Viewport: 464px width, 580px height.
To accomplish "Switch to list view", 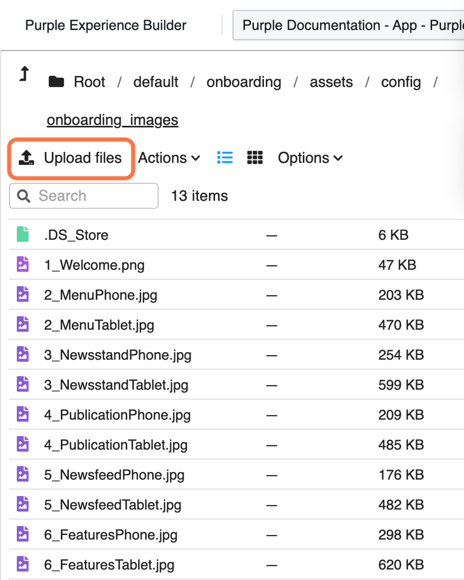I will (225, 157).
